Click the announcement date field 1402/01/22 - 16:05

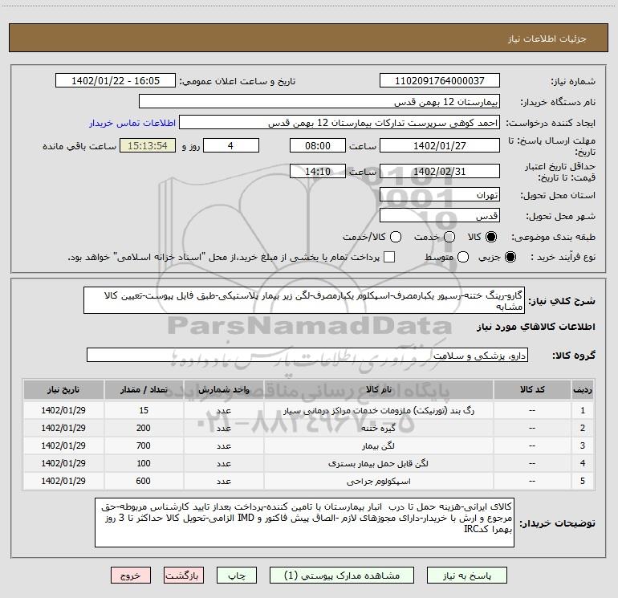[116, 80]
